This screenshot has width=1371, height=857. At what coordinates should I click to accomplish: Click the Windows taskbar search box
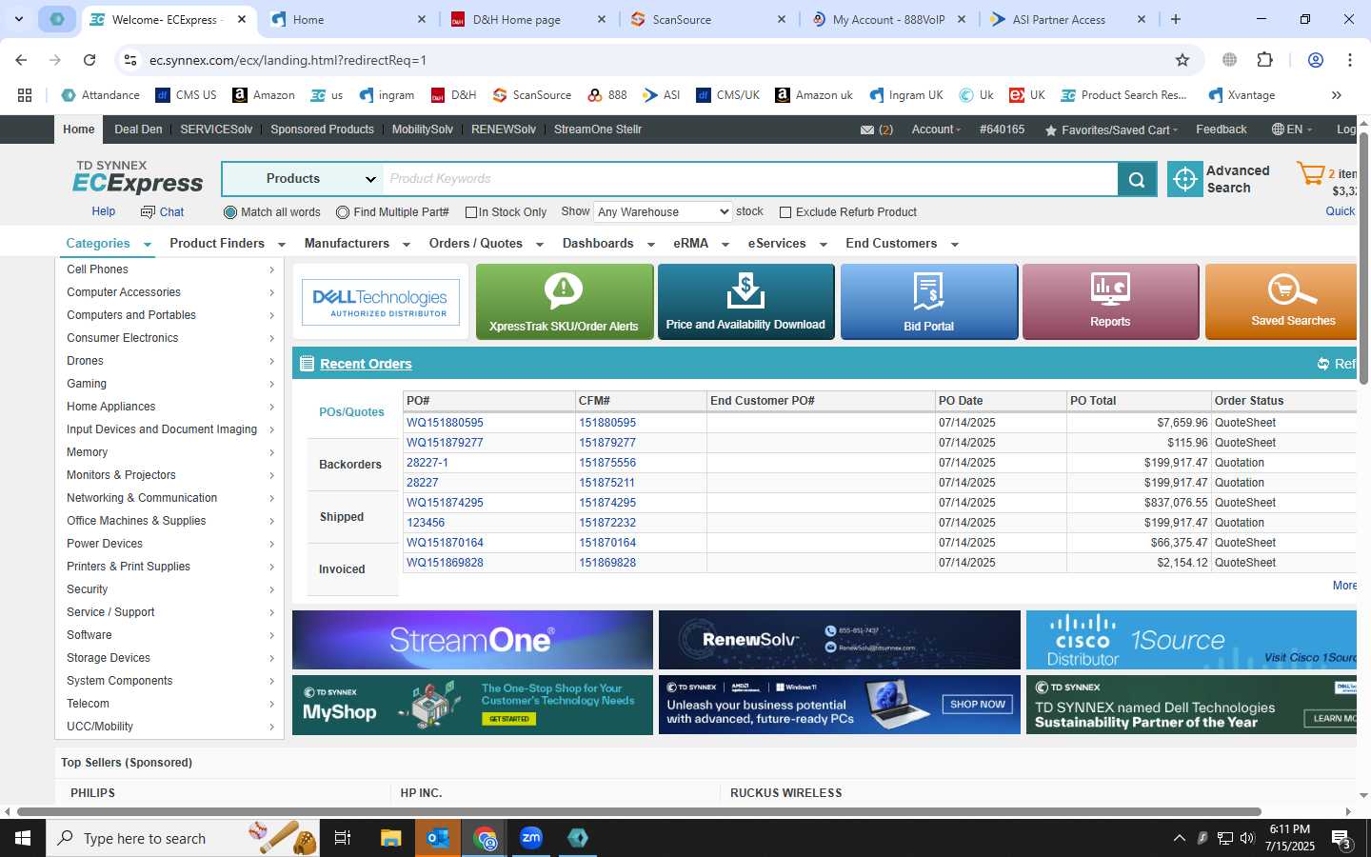coord(184,838)
